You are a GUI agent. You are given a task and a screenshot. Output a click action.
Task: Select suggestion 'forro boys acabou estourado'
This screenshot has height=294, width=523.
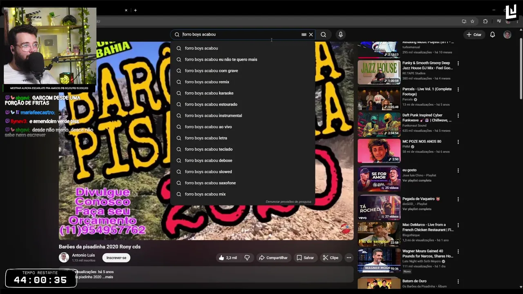click(x=243, y=105)
